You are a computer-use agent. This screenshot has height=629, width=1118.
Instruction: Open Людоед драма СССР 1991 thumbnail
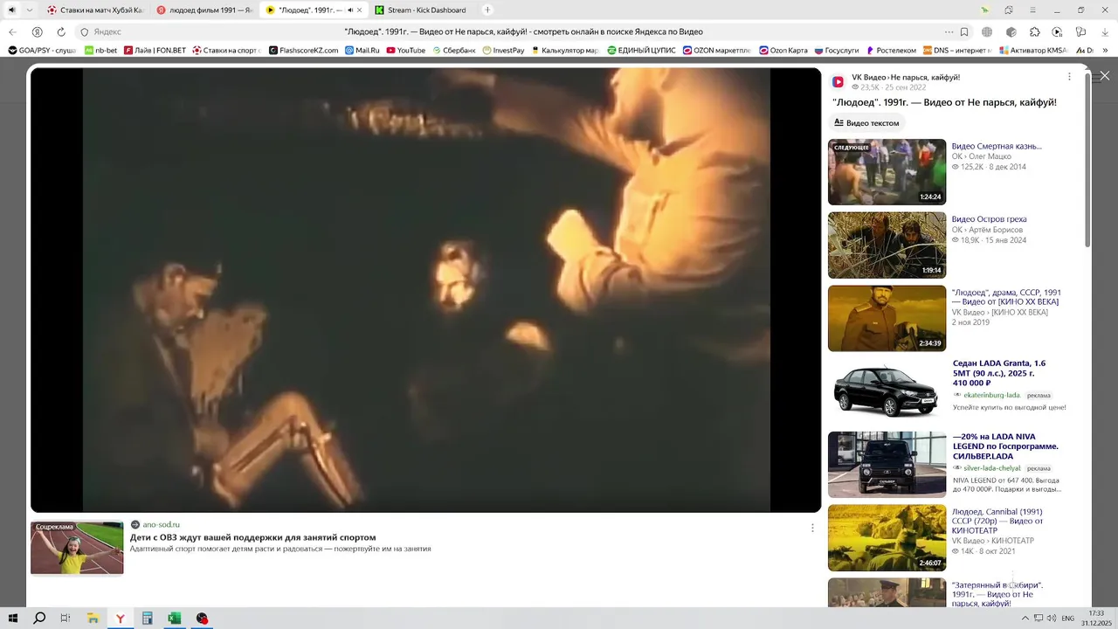(887, 318)
